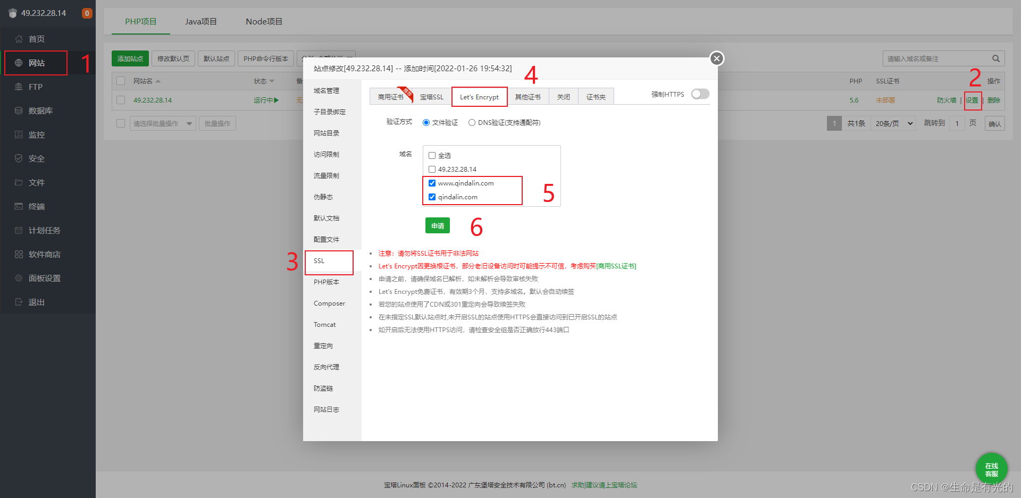This screenshot has width=1021, height=498.
Task: Switch to the Java项目 tab
Action: tap(201, 22)
